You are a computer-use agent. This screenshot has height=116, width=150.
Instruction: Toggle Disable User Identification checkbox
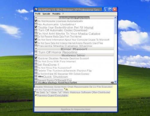[36, 27]
